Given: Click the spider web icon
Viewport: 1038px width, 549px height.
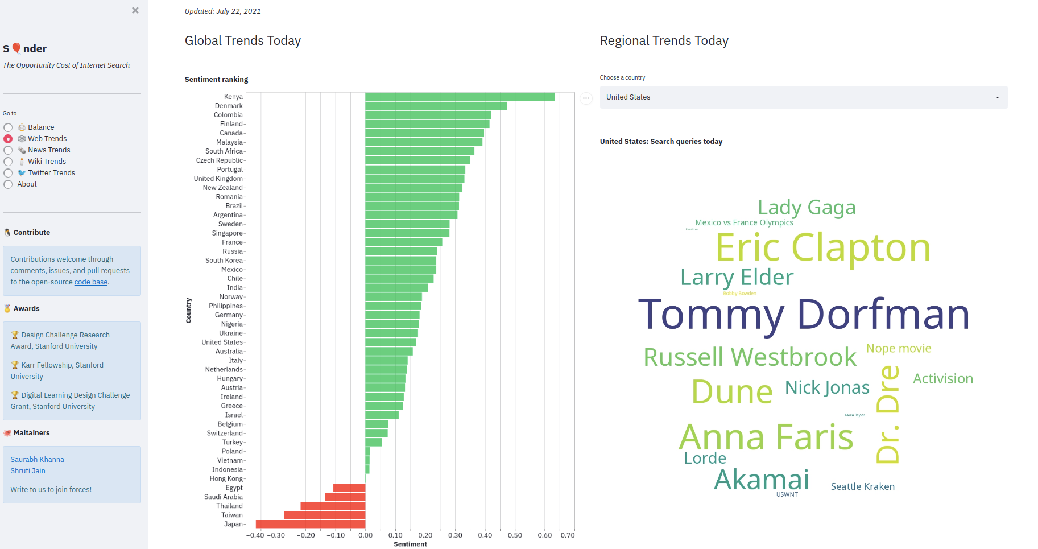Looking at the screenshot, I should pyautogui.click(x=22, y=139).
